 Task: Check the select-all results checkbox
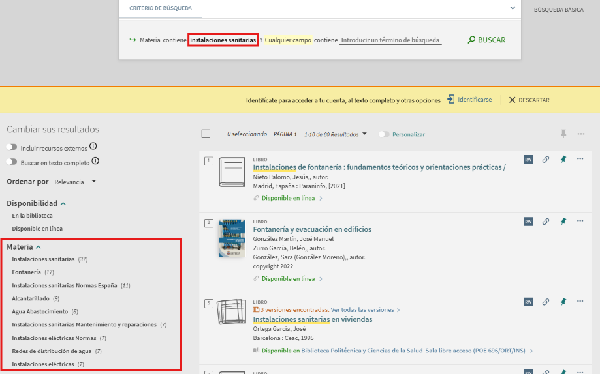coord(206,134)
